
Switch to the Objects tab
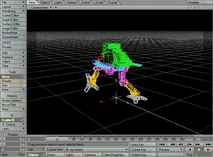(45, 2)
